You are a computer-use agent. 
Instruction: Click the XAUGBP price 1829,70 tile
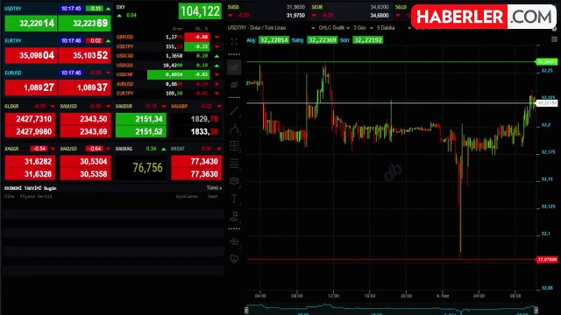point(196,119)
